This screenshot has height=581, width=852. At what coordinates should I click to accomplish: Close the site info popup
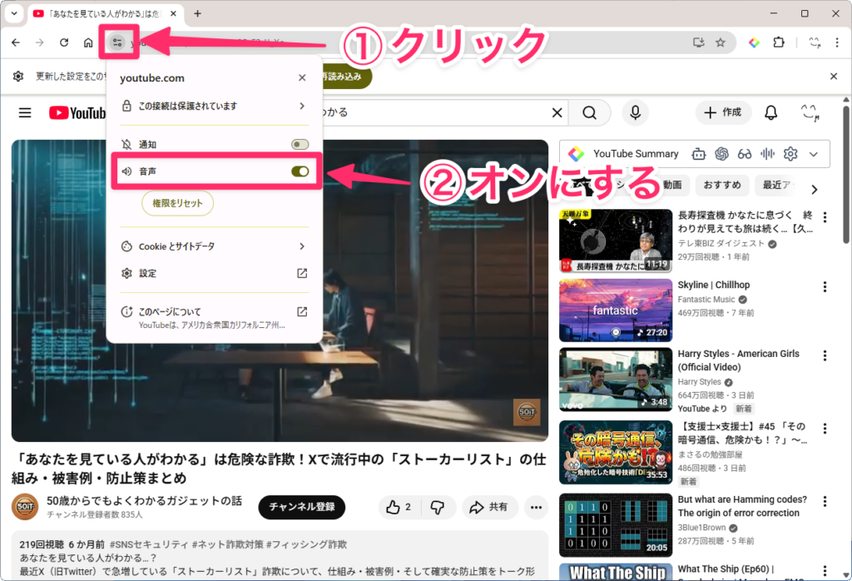pos(302,78)
